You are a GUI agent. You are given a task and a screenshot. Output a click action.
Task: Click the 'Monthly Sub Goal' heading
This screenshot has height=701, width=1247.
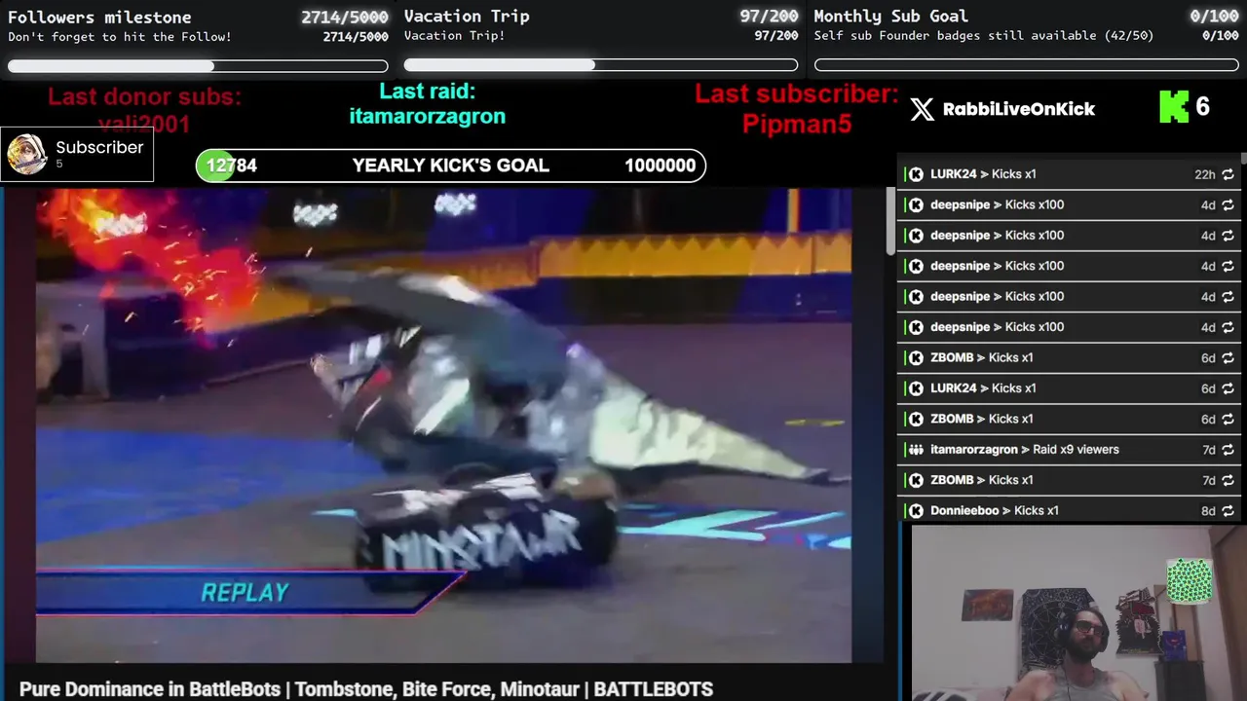(x=890, y=17)
